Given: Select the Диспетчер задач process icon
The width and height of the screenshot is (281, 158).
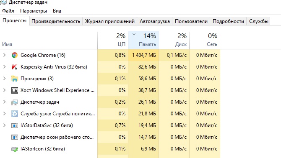Looking at the screenshot, I should tap(15, 102).
